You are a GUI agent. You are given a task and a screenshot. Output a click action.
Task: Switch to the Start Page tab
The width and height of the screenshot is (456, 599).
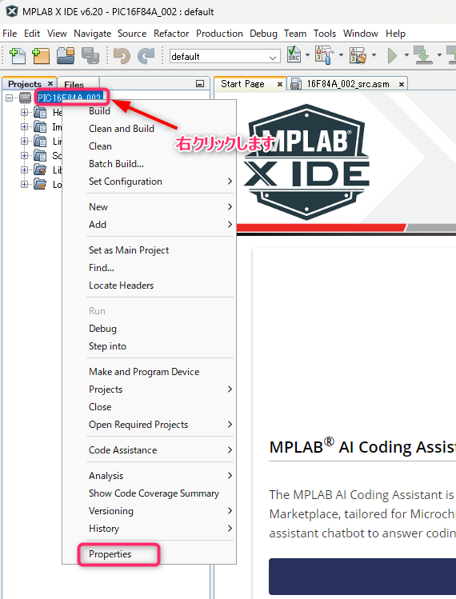[242, 84]
